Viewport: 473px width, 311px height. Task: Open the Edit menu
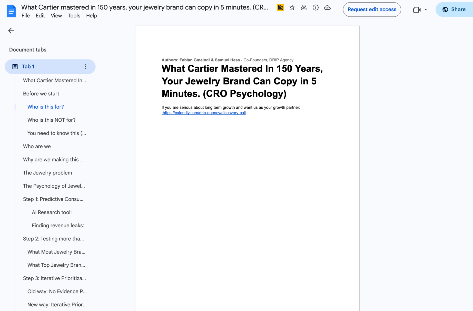(x=40, y=16)
